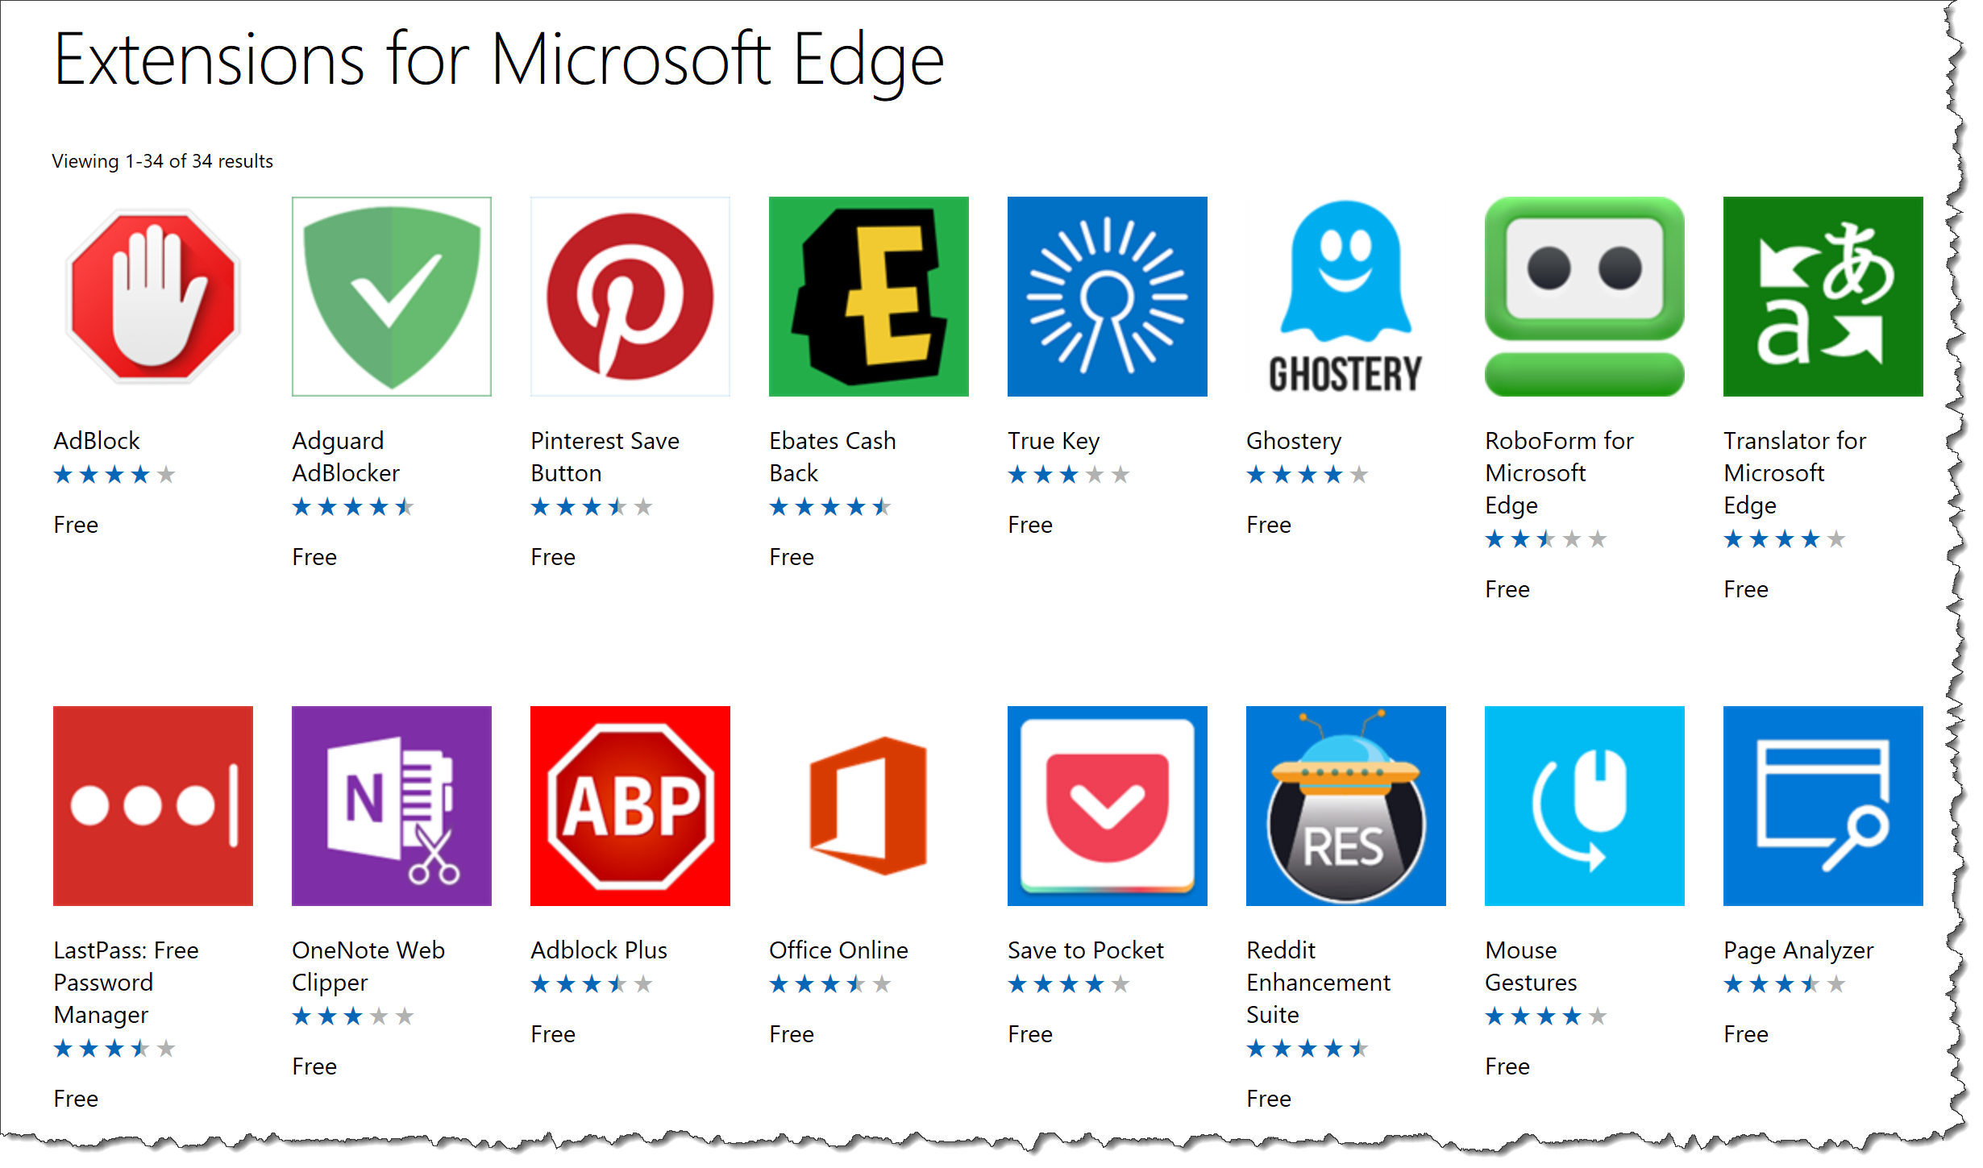Screen dimensions: 1983x1168
Task: Click the Office Online icon
Action: (868, 805)
